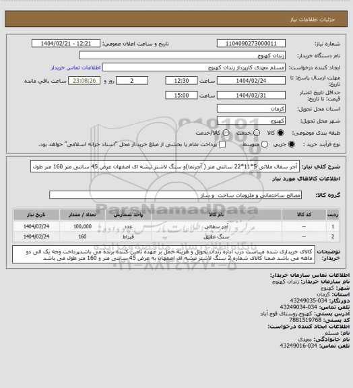Click the organization phone number 43249034-034
353x388 pixels.
tap(298, 307)
